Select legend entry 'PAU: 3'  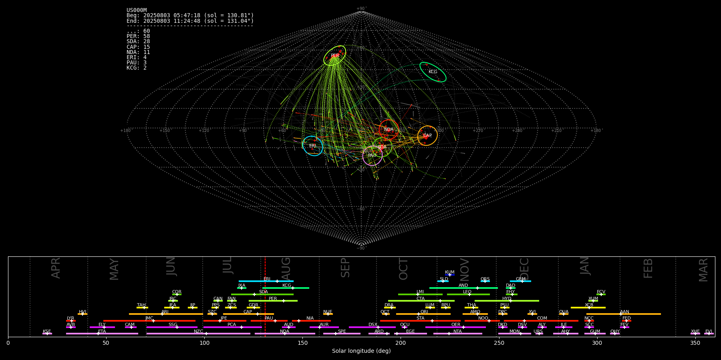click(x=137, y=62)
